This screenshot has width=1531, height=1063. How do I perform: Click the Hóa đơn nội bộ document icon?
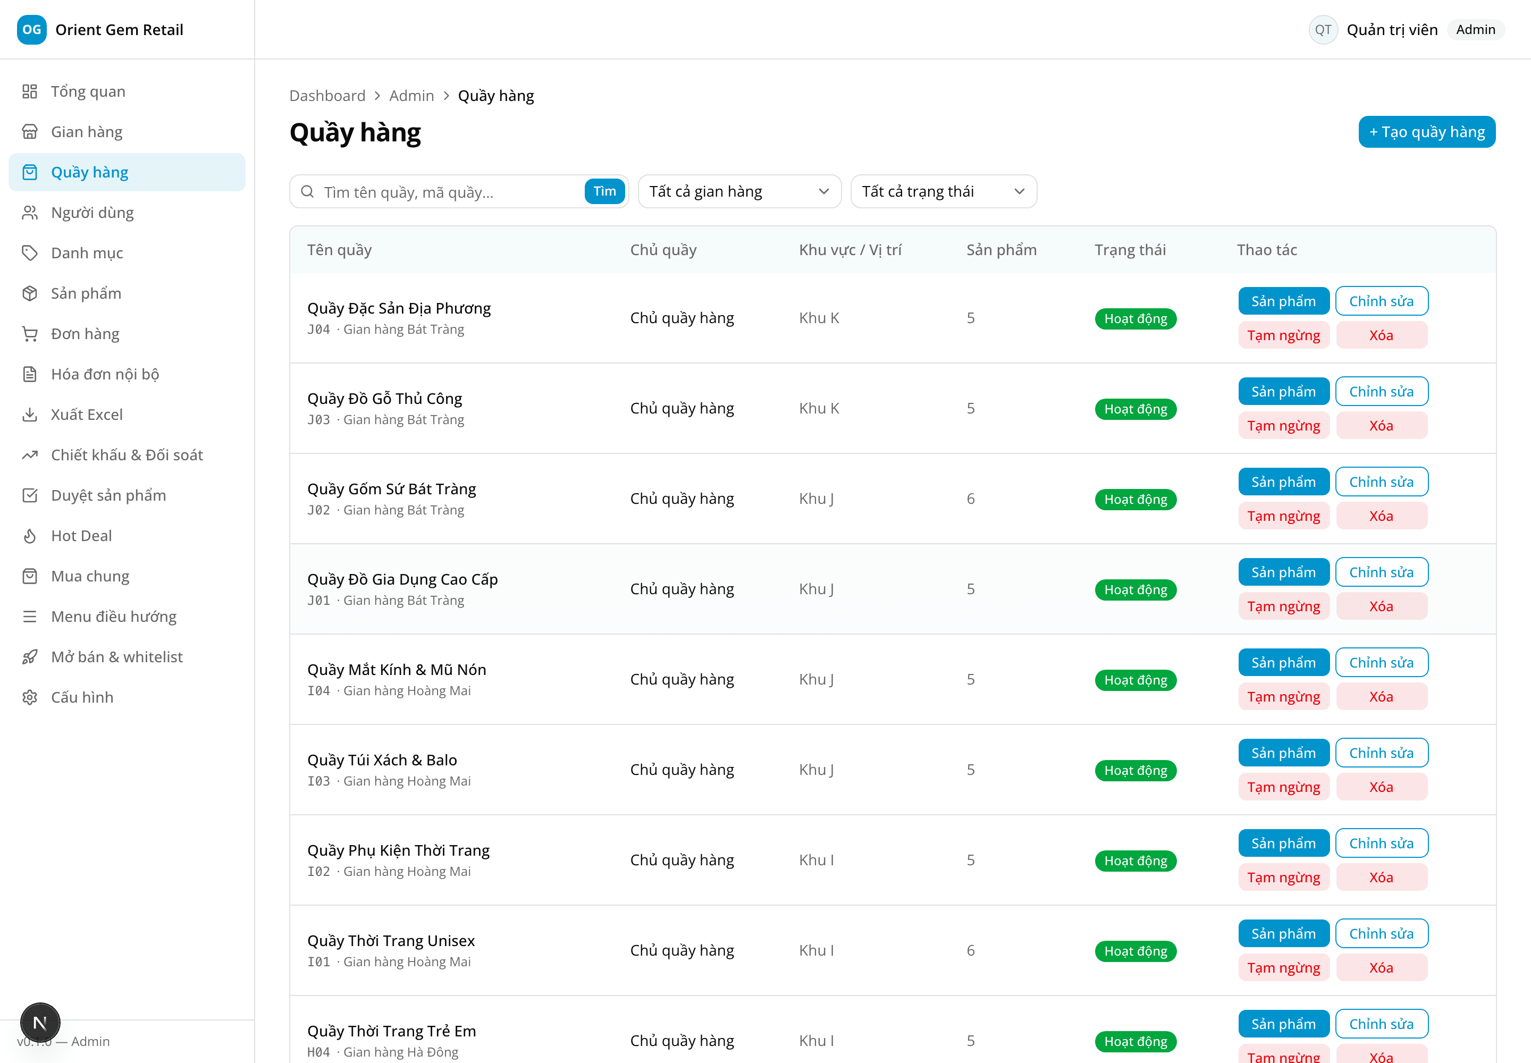click(x=29, y=374)
